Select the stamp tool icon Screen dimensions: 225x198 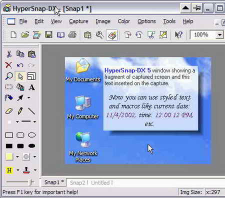[26, 170]
